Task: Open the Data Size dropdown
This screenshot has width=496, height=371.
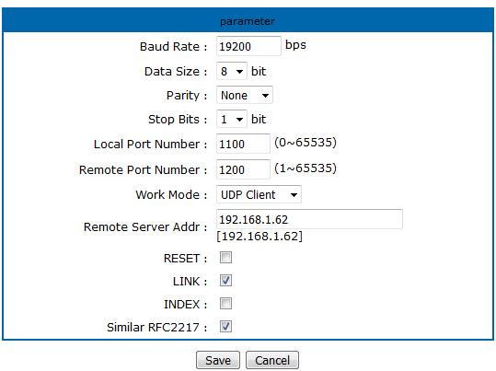Action: pos(232,71)
